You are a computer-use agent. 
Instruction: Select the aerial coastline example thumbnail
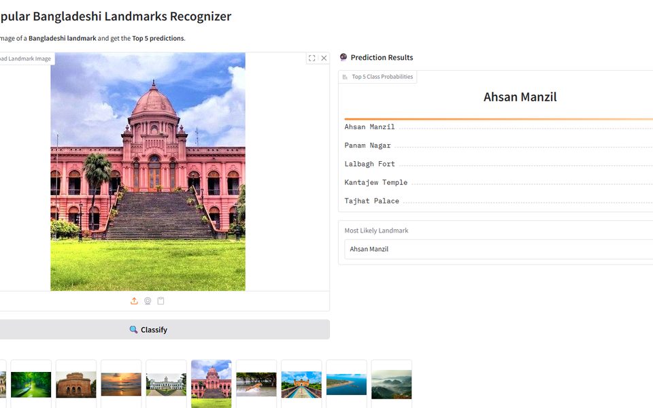[346, 384]
